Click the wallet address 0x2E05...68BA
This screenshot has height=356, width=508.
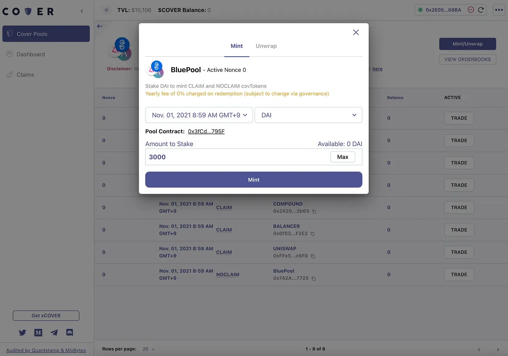click(443, 10)
